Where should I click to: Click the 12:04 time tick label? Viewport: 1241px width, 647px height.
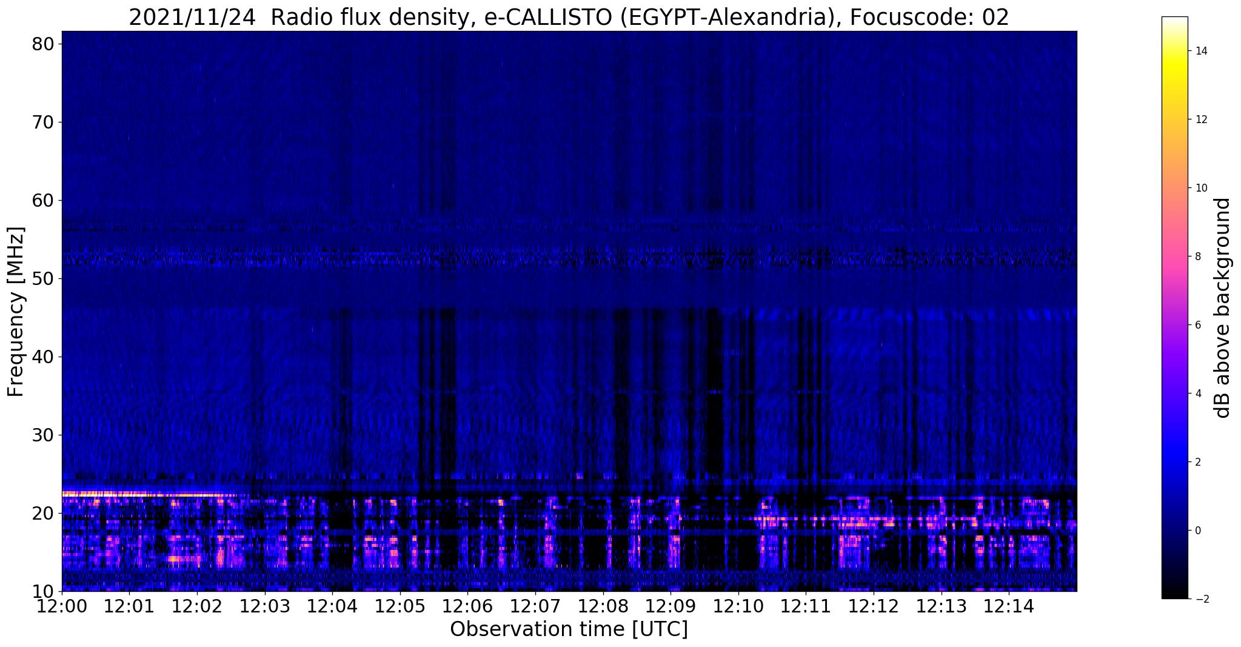click(x=332, y=606)
